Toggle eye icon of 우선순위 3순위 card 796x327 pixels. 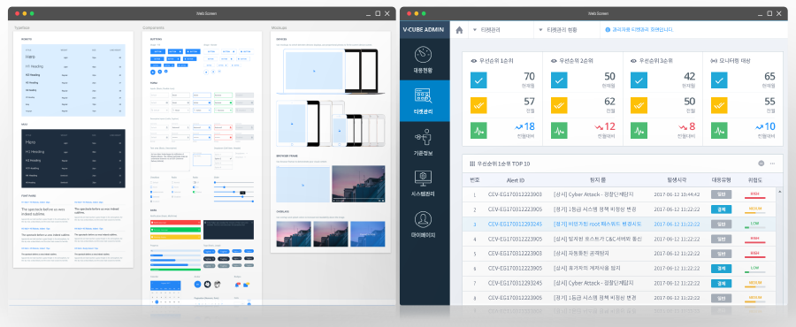pos(633,61)
